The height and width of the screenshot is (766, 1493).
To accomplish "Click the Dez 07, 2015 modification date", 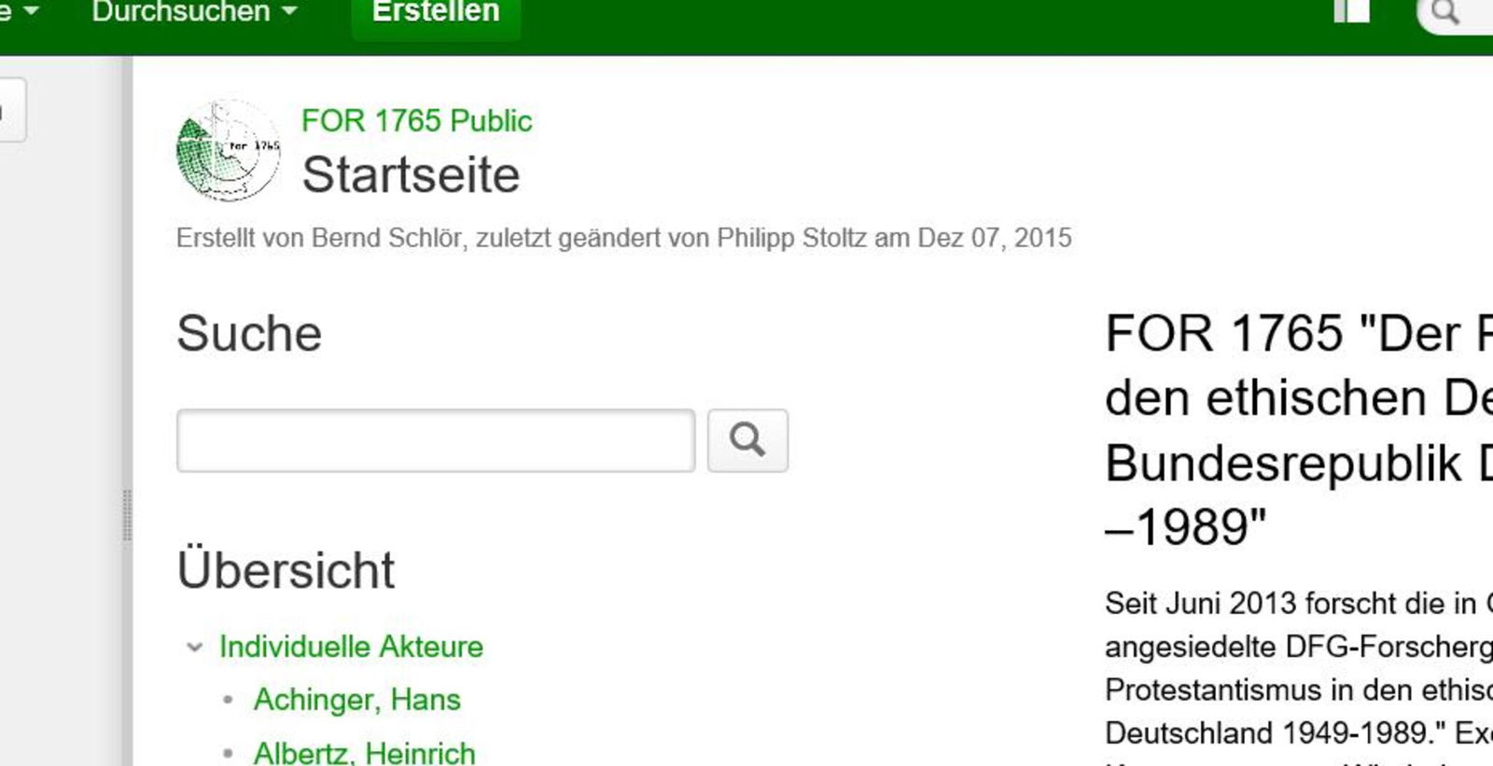I will click(x=995, y=239).
